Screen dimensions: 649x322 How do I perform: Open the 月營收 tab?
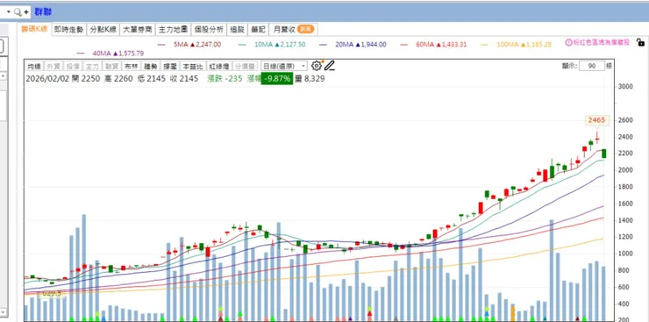(x=294, y=29)
